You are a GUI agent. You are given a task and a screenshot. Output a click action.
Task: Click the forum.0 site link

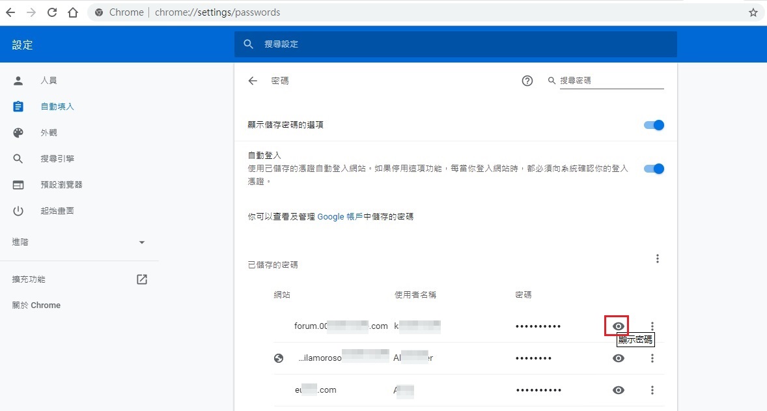341,326
